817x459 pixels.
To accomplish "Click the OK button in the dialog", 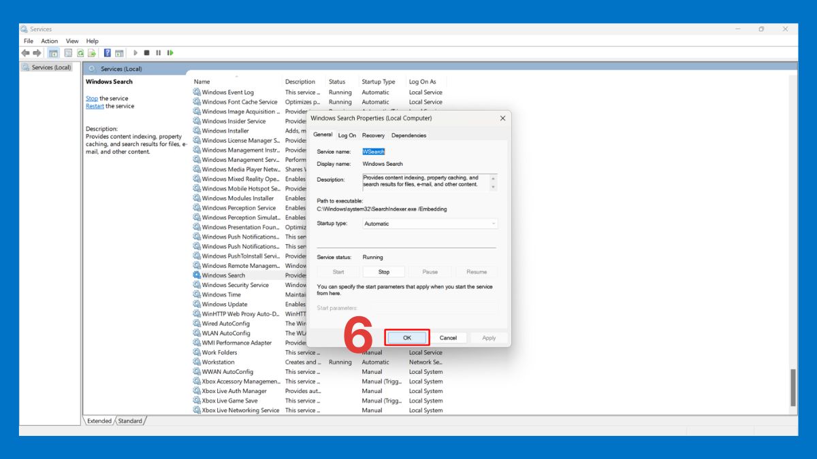I will pos(407,337).
